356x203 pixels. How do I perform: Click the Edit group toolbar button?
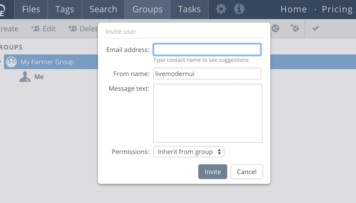click(43, 29)
